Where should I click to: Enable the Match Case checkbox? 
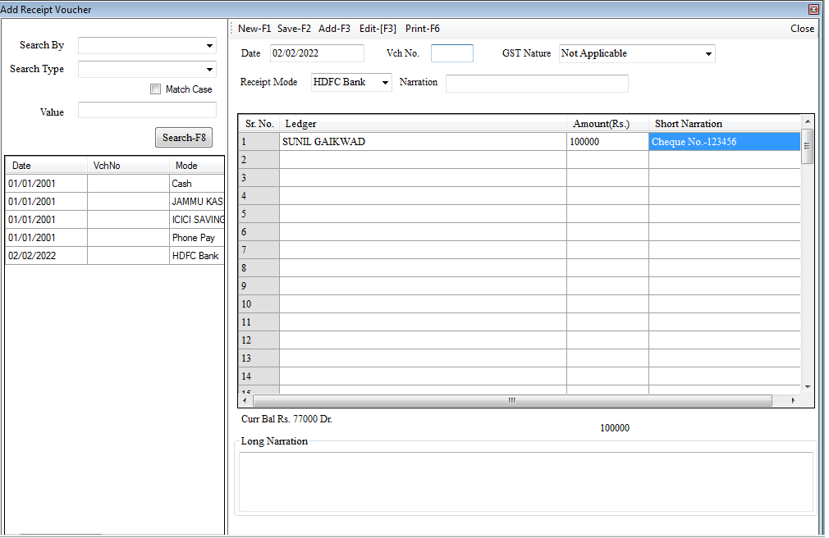tap(156, 89)
